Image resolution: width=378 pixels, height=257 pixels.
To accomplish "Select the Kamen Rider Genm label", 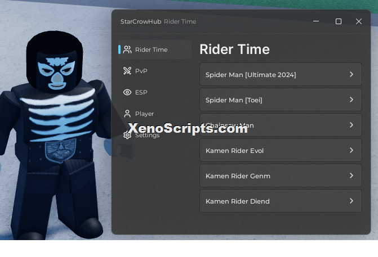I will click(238, 176).
